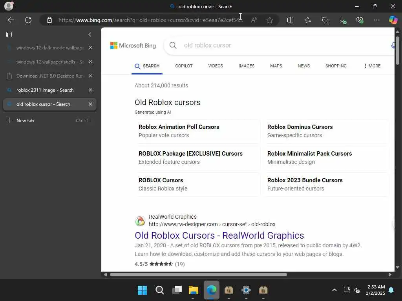The height and width of the screenshot is (301, 402).
Task: Switch to SHOPPING results
Action: tap(336, 66)
